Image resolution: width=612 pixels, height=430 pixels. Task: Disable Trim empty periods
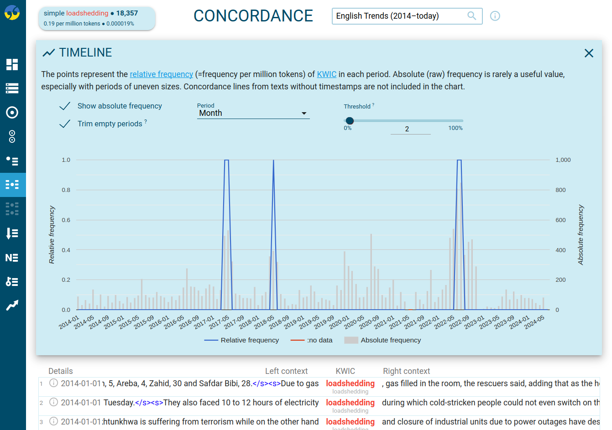(64, 124)
